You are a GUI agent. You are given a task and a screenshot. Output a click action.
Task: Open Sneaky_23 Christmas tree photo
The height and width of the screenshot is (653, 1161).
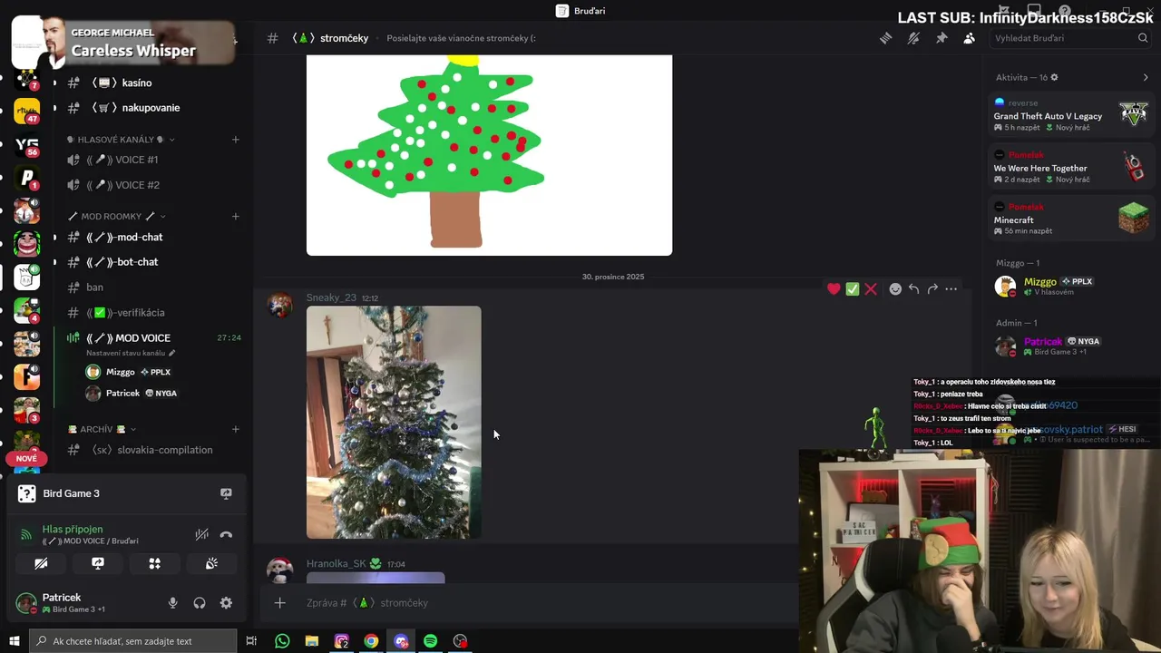[394, 423]
